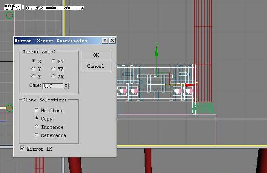Pick the YZ mirror axis option
267x173 pixels.
pos(53,69)
